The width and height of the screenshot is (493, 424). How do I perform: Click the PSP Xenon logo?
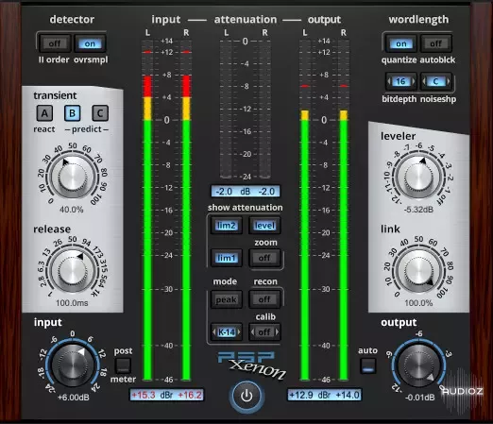pos(252,365)
